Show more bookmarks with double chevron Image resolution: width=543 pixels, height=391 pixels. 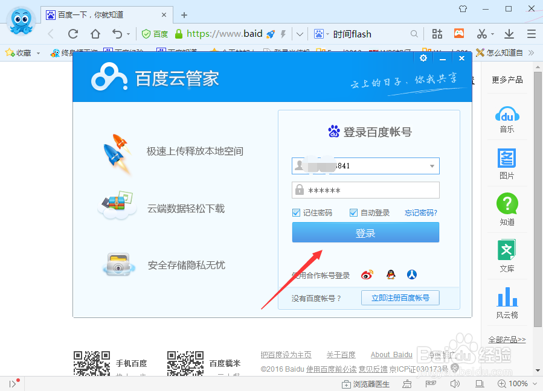pyautogui.click(x=532, y=52)
